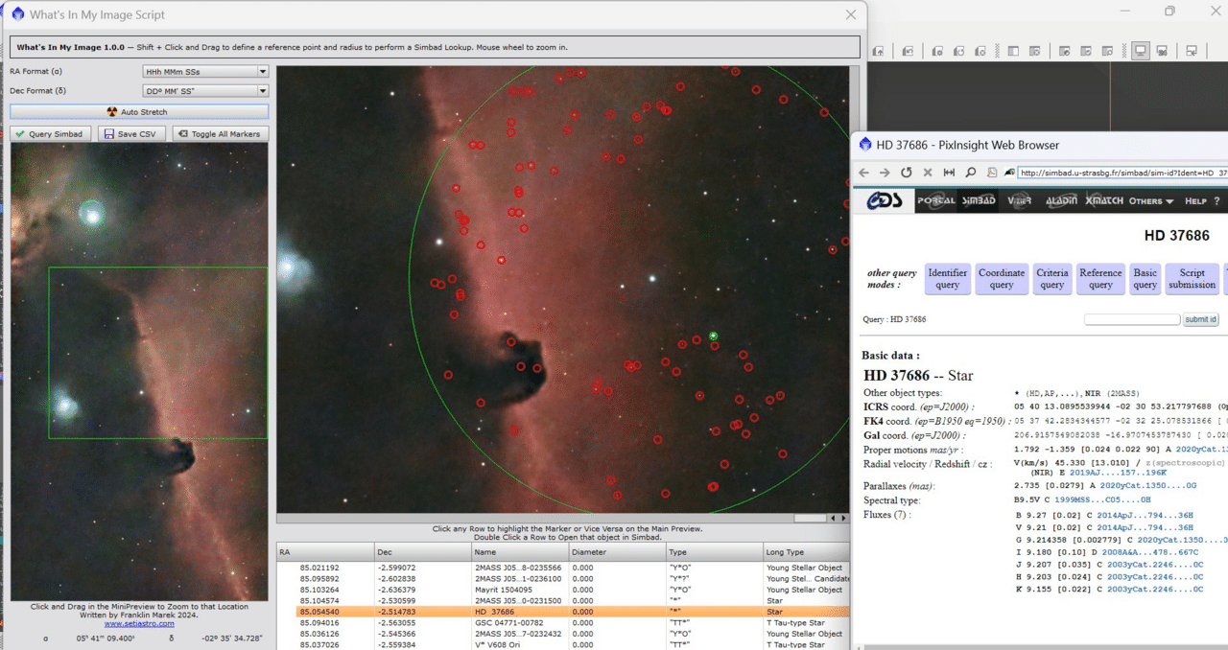The height and width of the screenshot is (650, 1228).
Task: Select VizieR from the CDS navigation bar
Action: 1019,201
